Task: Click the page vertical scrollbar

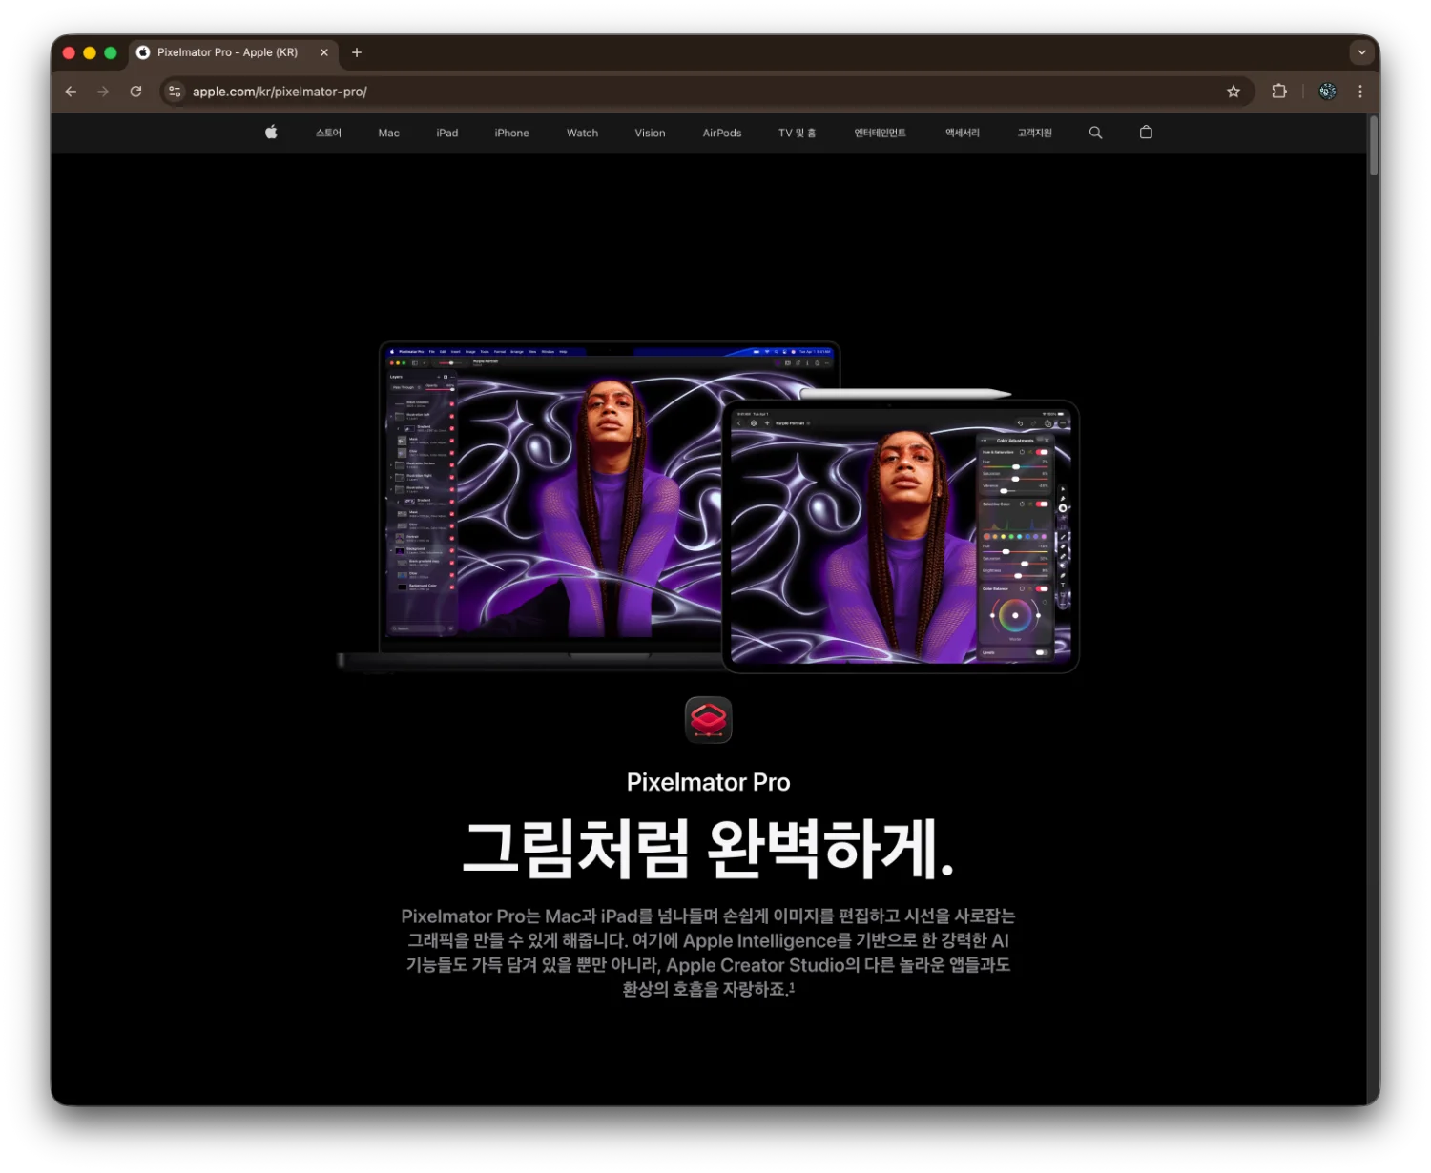Action: 1373,147
